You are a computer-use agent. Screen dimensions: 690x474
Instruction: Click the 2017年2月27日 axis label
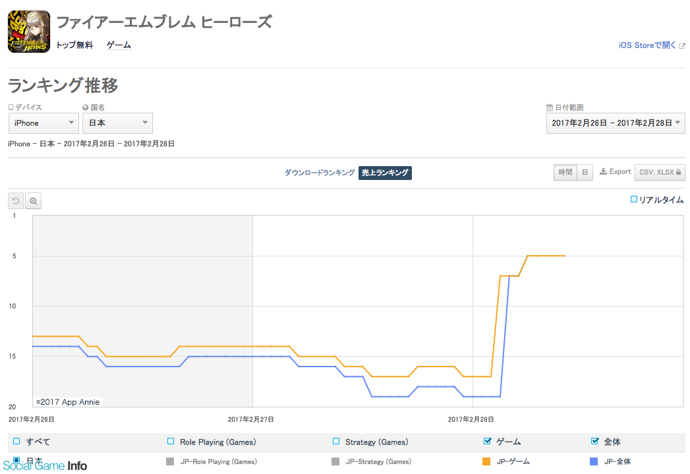coord(251,419)
